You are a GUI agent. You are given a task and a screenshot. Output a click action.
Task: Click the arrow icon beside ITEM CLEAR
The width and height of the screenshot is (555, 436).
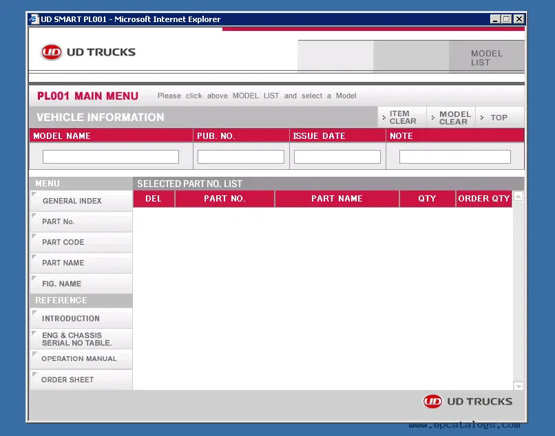(x=384, y=117)
